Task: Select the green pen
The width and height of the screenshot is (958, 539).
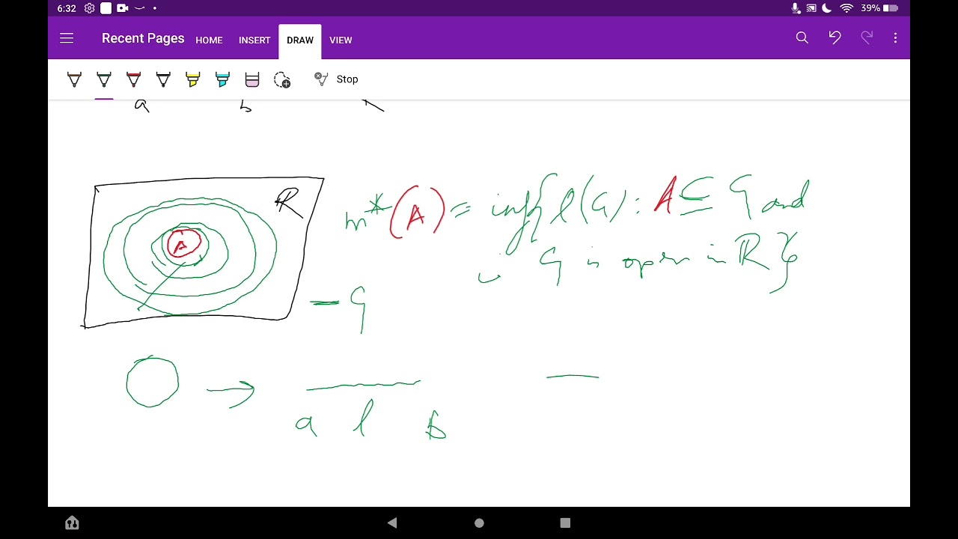Action: [x=104, y=79]
